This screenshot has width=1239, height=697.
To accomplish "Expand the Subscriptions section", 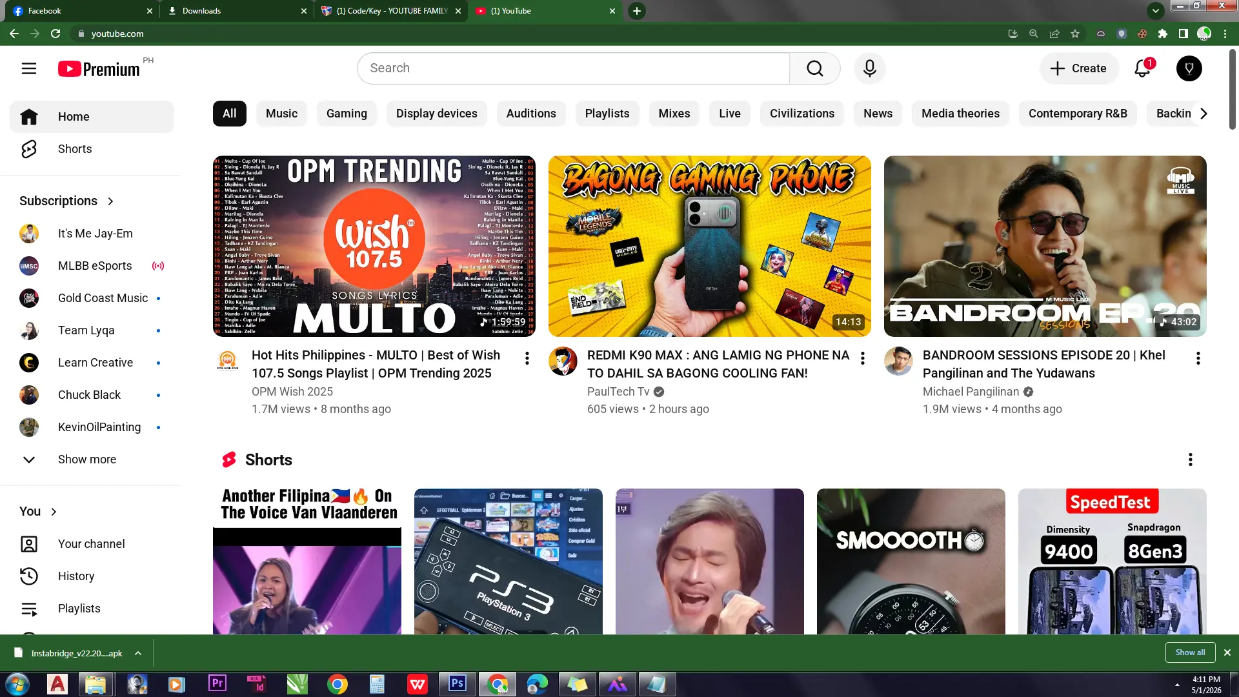I will (x=67, y=201).
